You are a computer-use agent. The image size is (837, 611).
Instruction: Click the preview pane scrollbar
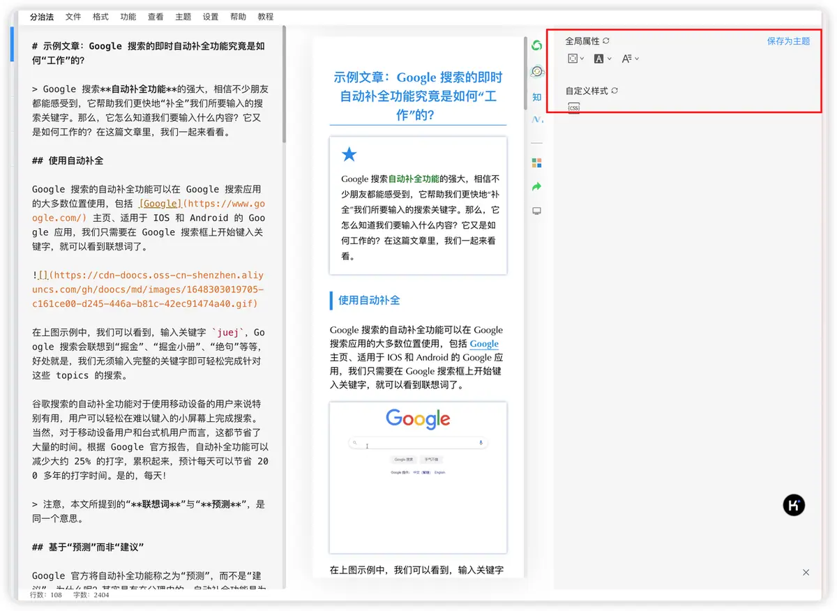525,73
